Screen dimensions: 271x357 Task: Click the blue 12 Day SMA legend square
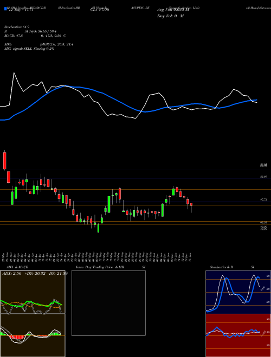(5, 9)
